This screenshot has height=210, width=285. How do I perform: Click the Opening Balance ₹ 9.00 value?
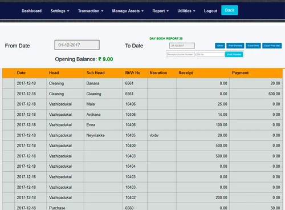(105, 59)
